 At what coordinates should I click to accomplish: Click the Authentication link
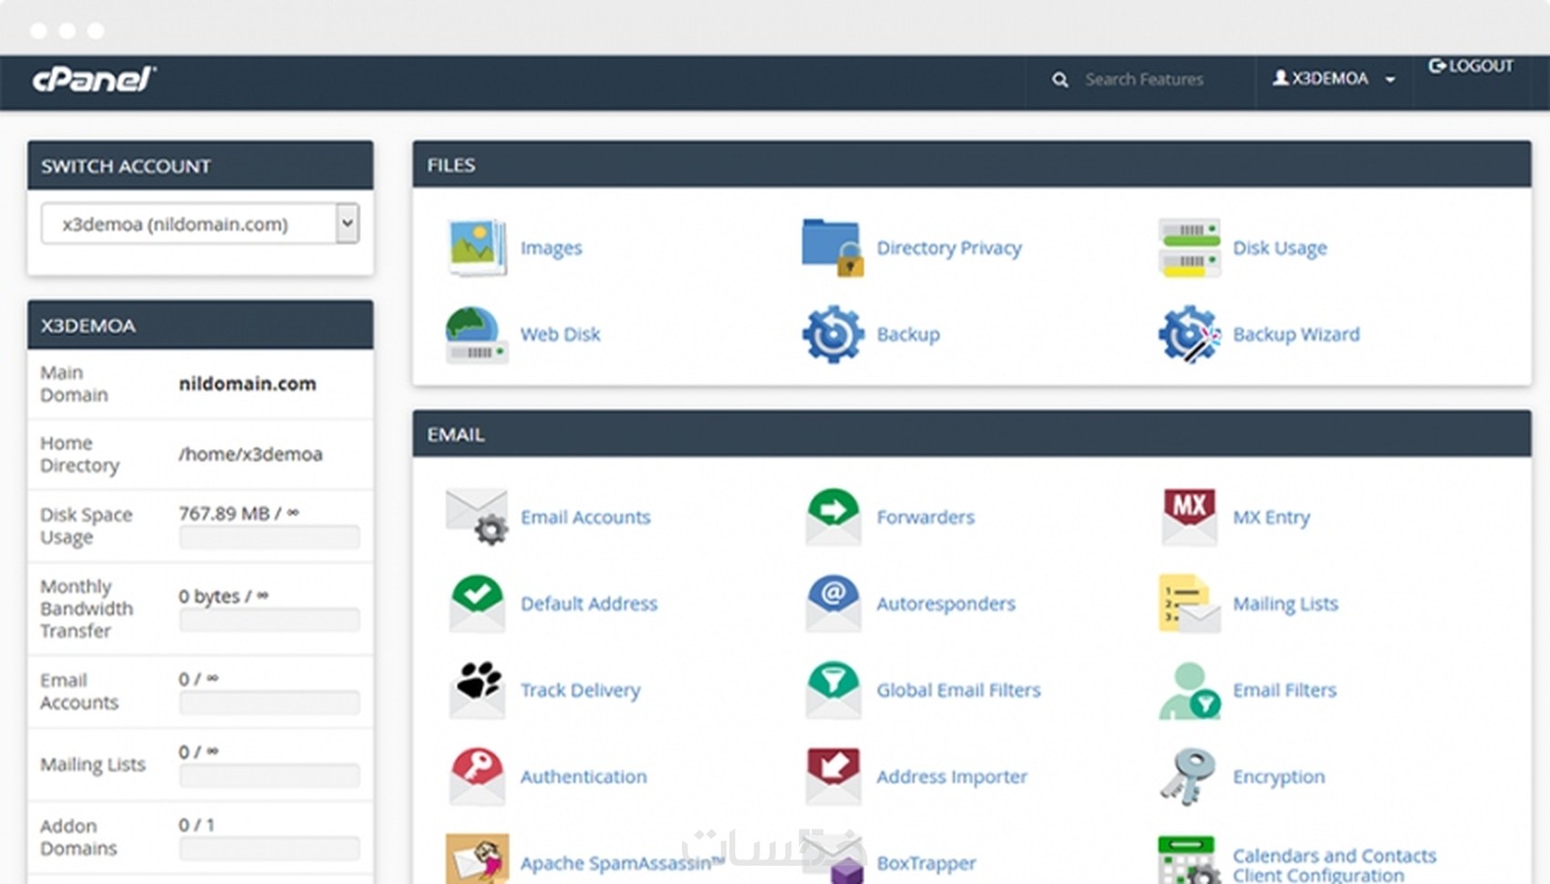coord(584,776)
